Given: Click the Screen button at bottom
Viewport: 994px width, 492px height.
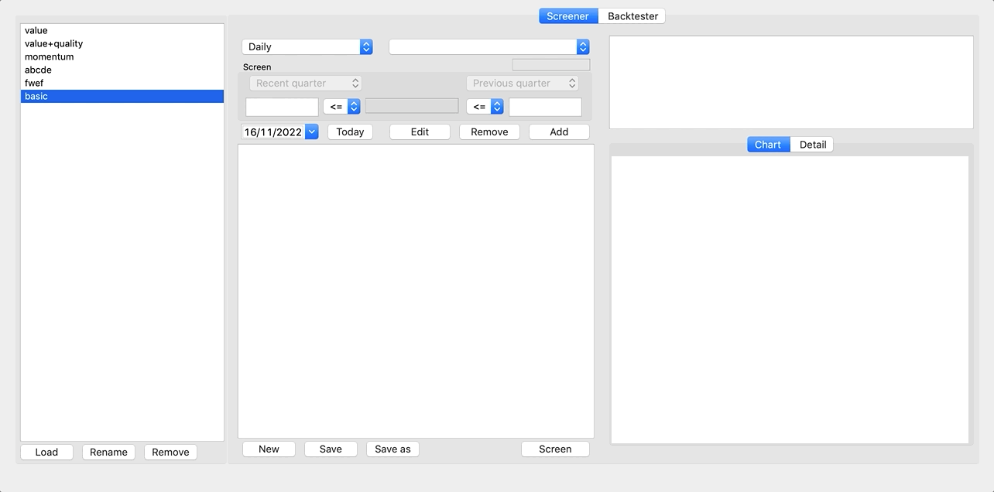Looking at the screenshot, I should (555, 449).
